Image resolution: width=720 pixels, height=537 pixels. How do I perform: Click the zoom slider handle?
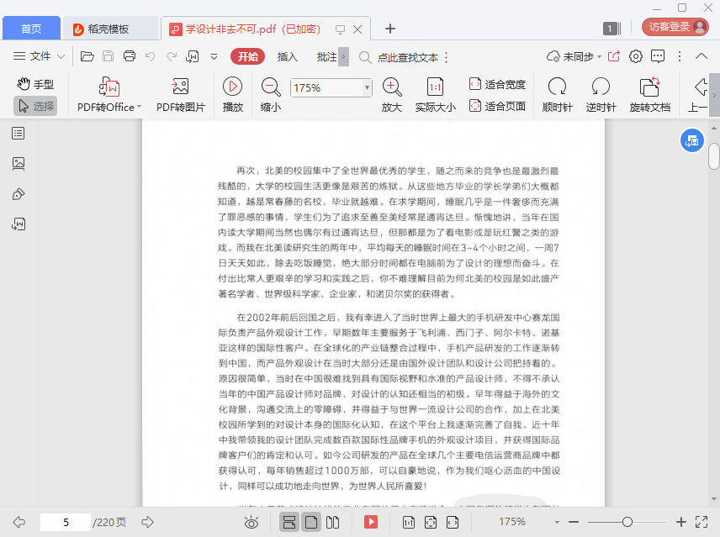click(627, 522)
